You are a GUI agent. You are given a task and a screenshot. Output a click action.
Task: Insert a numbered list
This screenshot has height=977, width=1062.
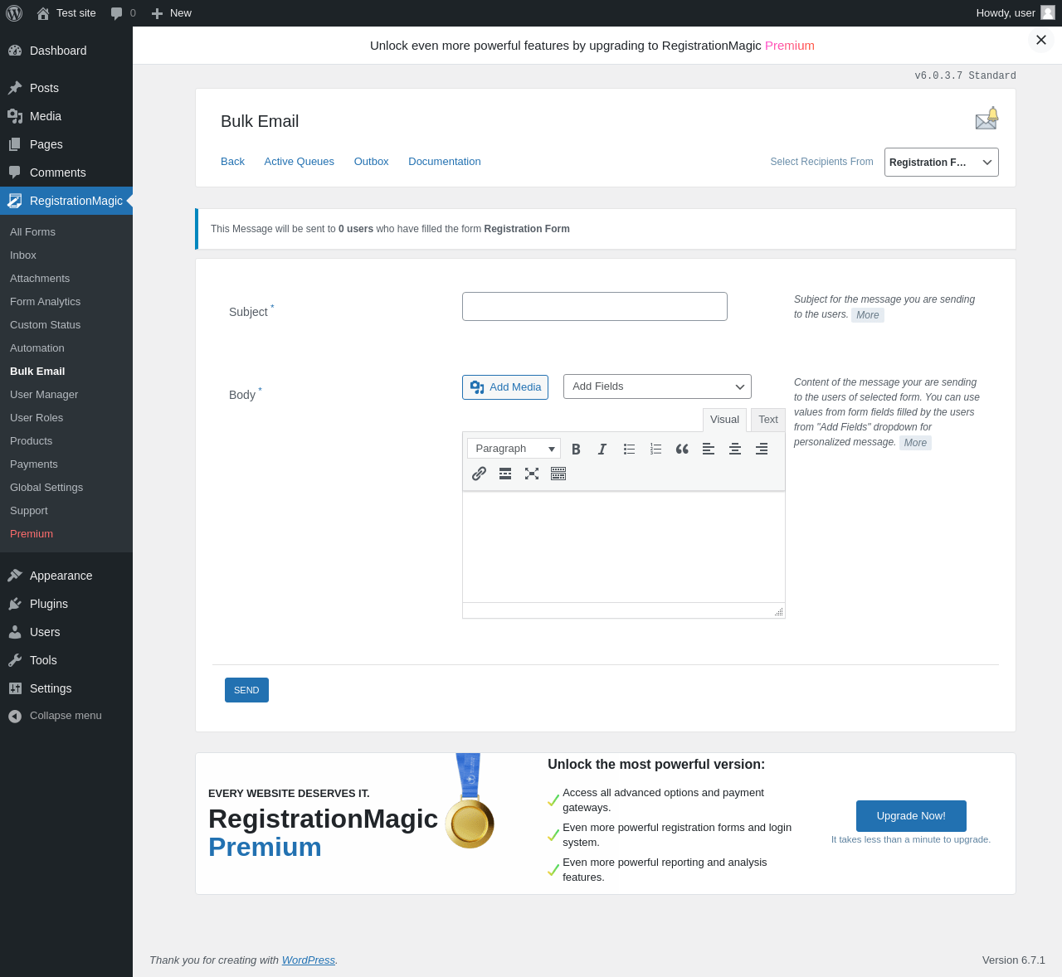pos(655,449)
